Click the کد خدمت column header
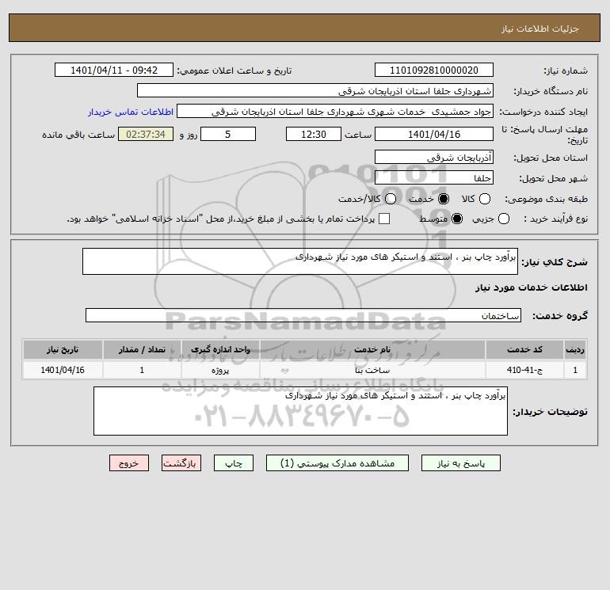Screen dimensions: 610x590 524,349
